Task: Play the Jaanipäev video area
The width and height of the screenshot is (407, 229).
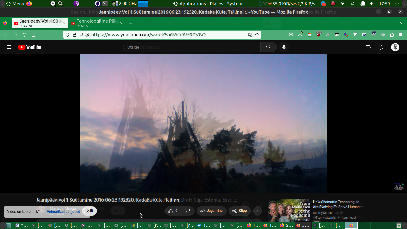Action: [203, 124]
